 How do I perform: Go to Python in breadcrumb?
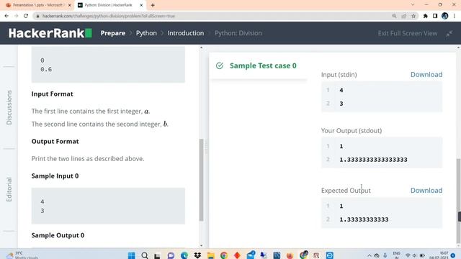click(146, 33)
